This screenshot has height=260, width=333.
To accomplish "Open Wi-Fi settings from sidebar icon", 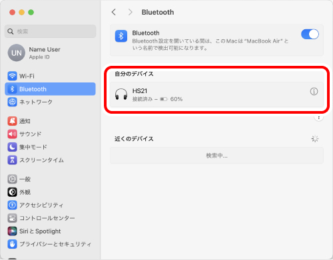I will 12,76.
